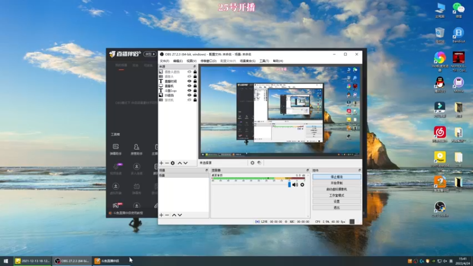The image size is (473, 266).
Task: Remove scene with minus icon
Action: tap(167, 215)
